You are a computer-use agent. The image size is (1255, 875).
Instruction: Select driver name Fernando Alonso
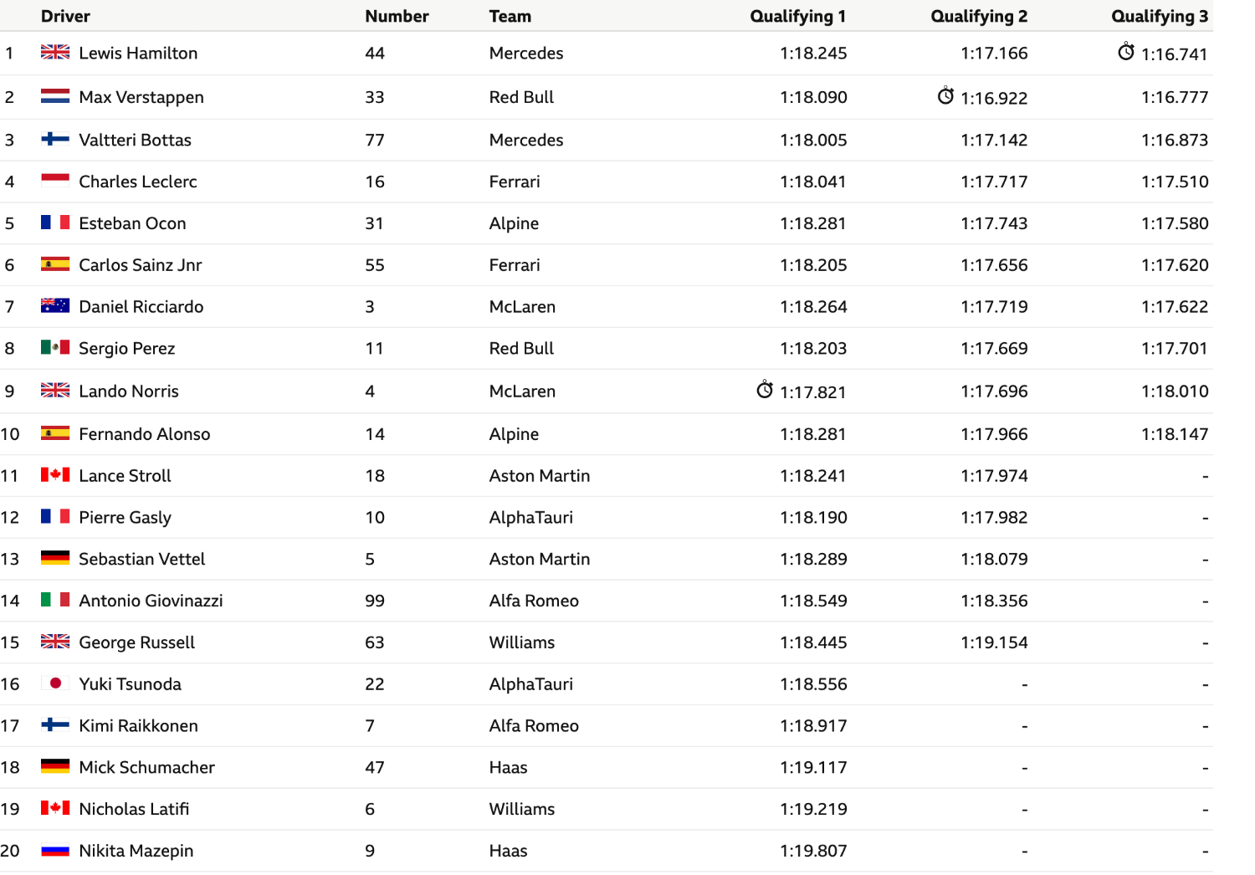coord(145,434)
